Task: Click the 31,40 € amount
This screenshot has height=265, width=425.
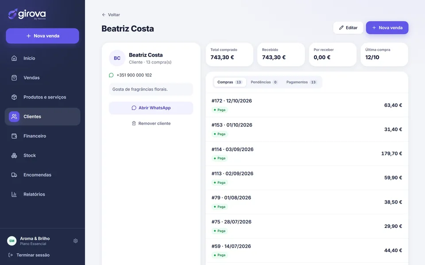Action: [x=393, y=129]
